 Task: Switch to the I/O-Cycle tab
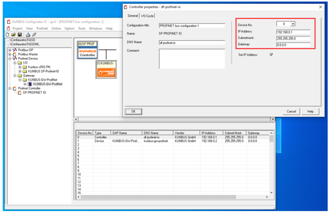point(147,16)
